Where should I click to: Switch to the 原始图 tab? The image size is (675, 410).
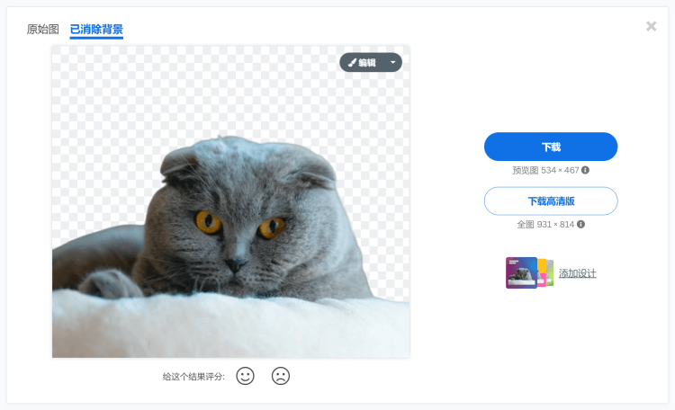[x=42, y=30]
